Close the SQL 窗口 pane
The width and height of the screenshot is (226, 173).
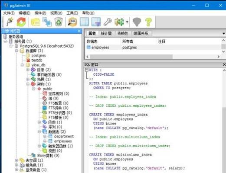coord(224,64)
